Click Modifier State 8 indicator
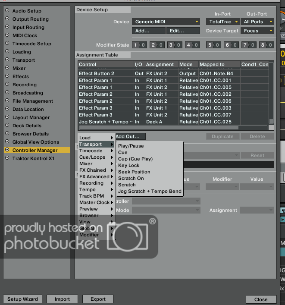Screen dimensions: 285x305 point(266,45)
